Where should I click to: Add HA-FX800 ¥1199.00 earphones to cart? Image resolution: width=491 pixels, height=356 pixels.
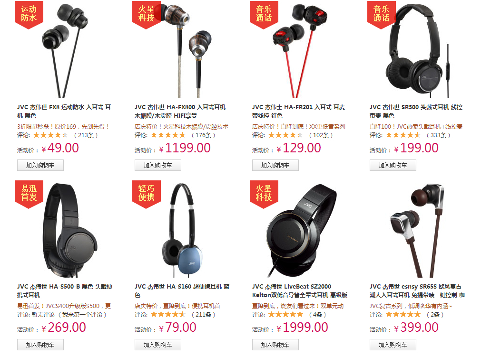158,165
